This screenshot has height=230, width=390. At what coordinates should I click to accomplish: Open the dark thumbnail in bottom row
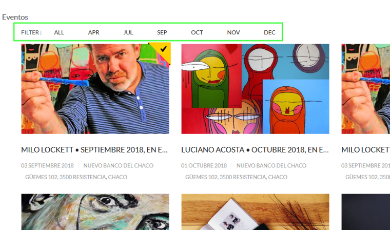[x=365, y=212]
